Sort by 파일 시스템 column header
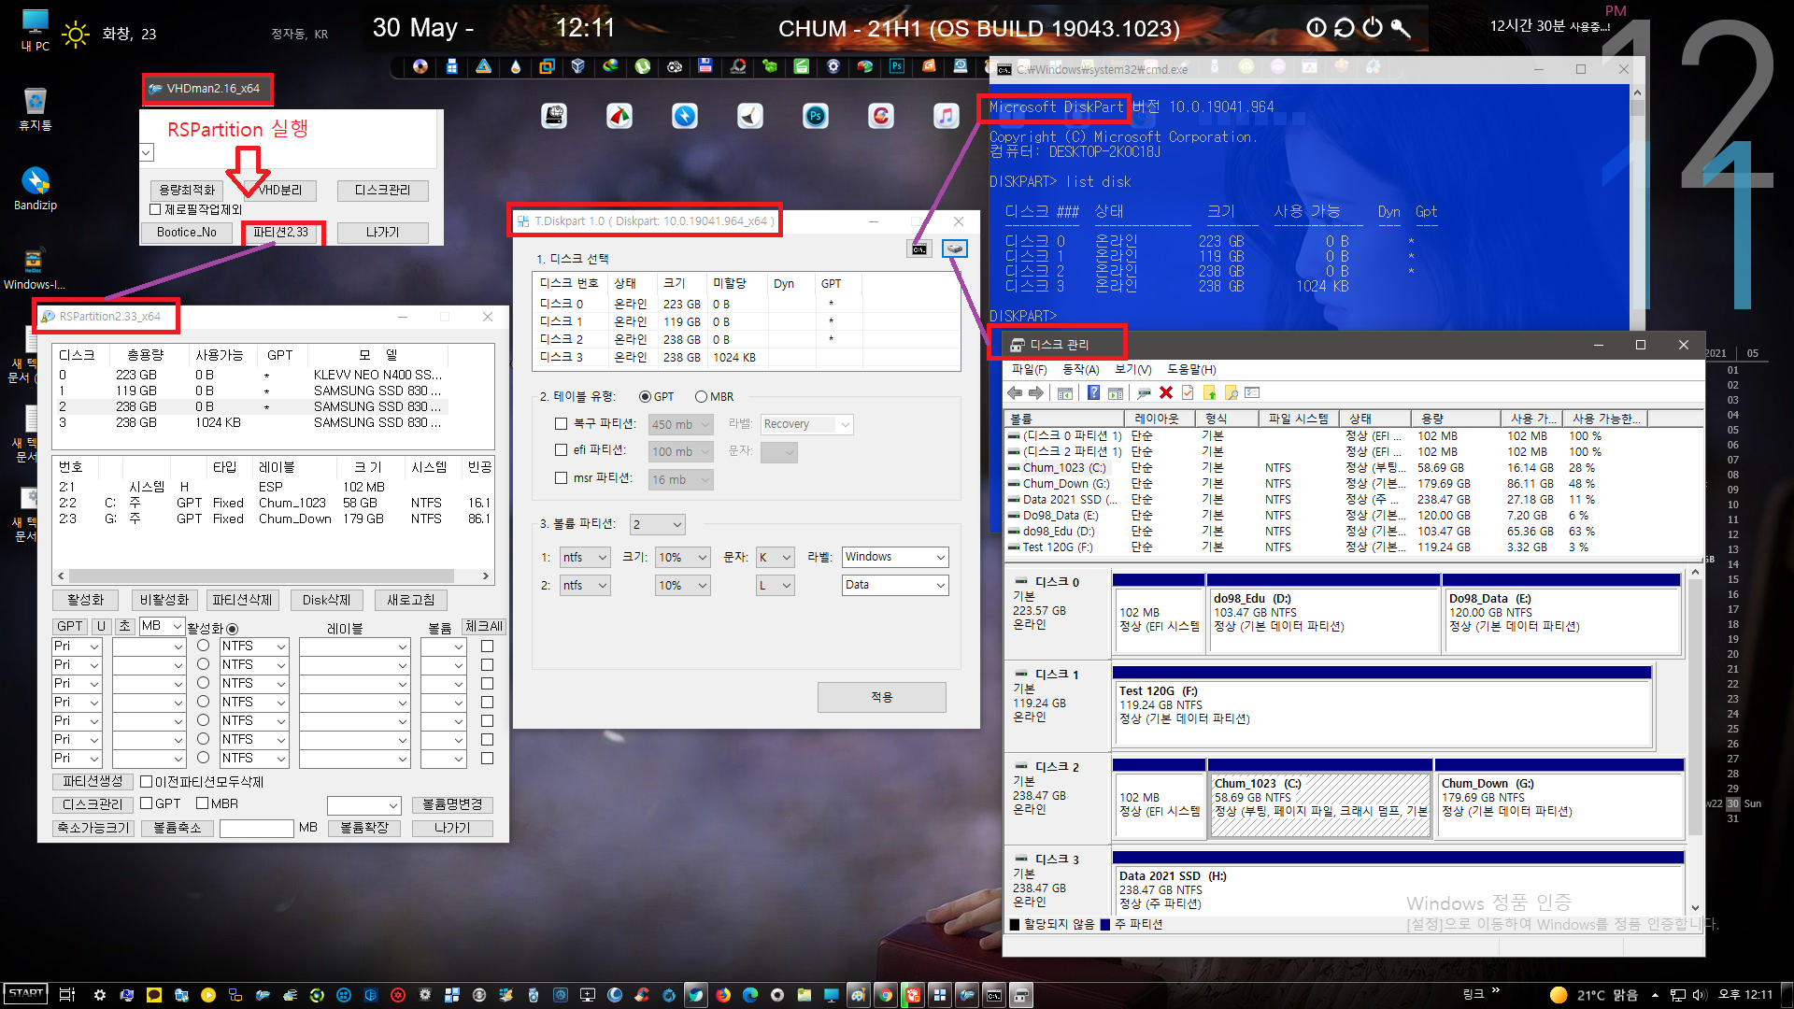 [1299, 419]
